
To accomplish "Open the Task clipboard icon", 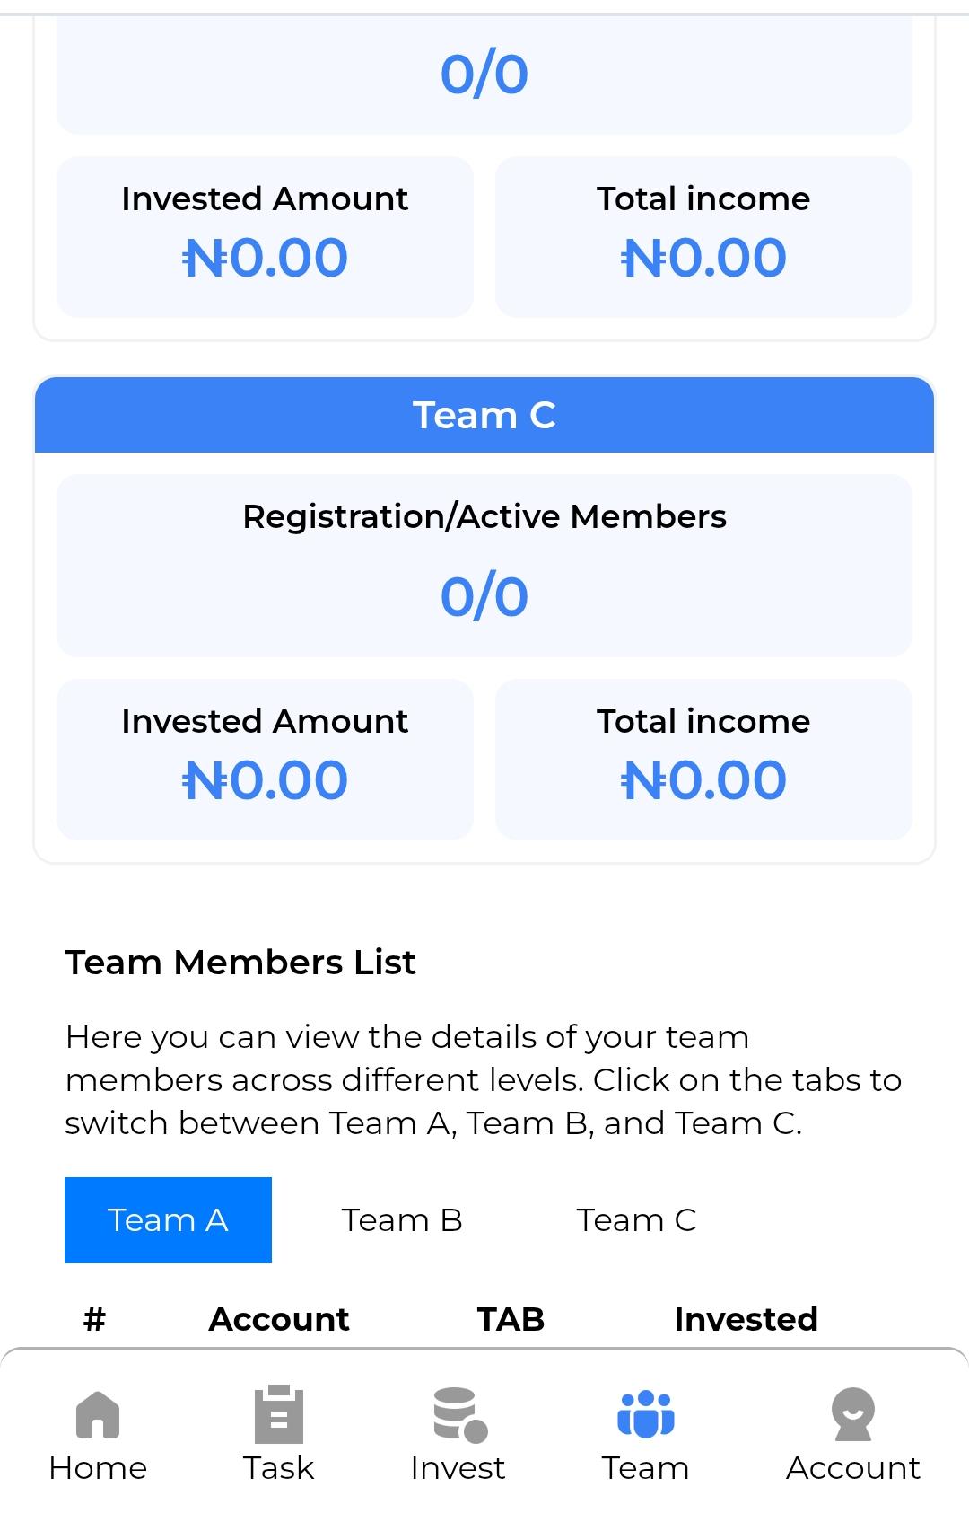I will [x=279, y=1414].
